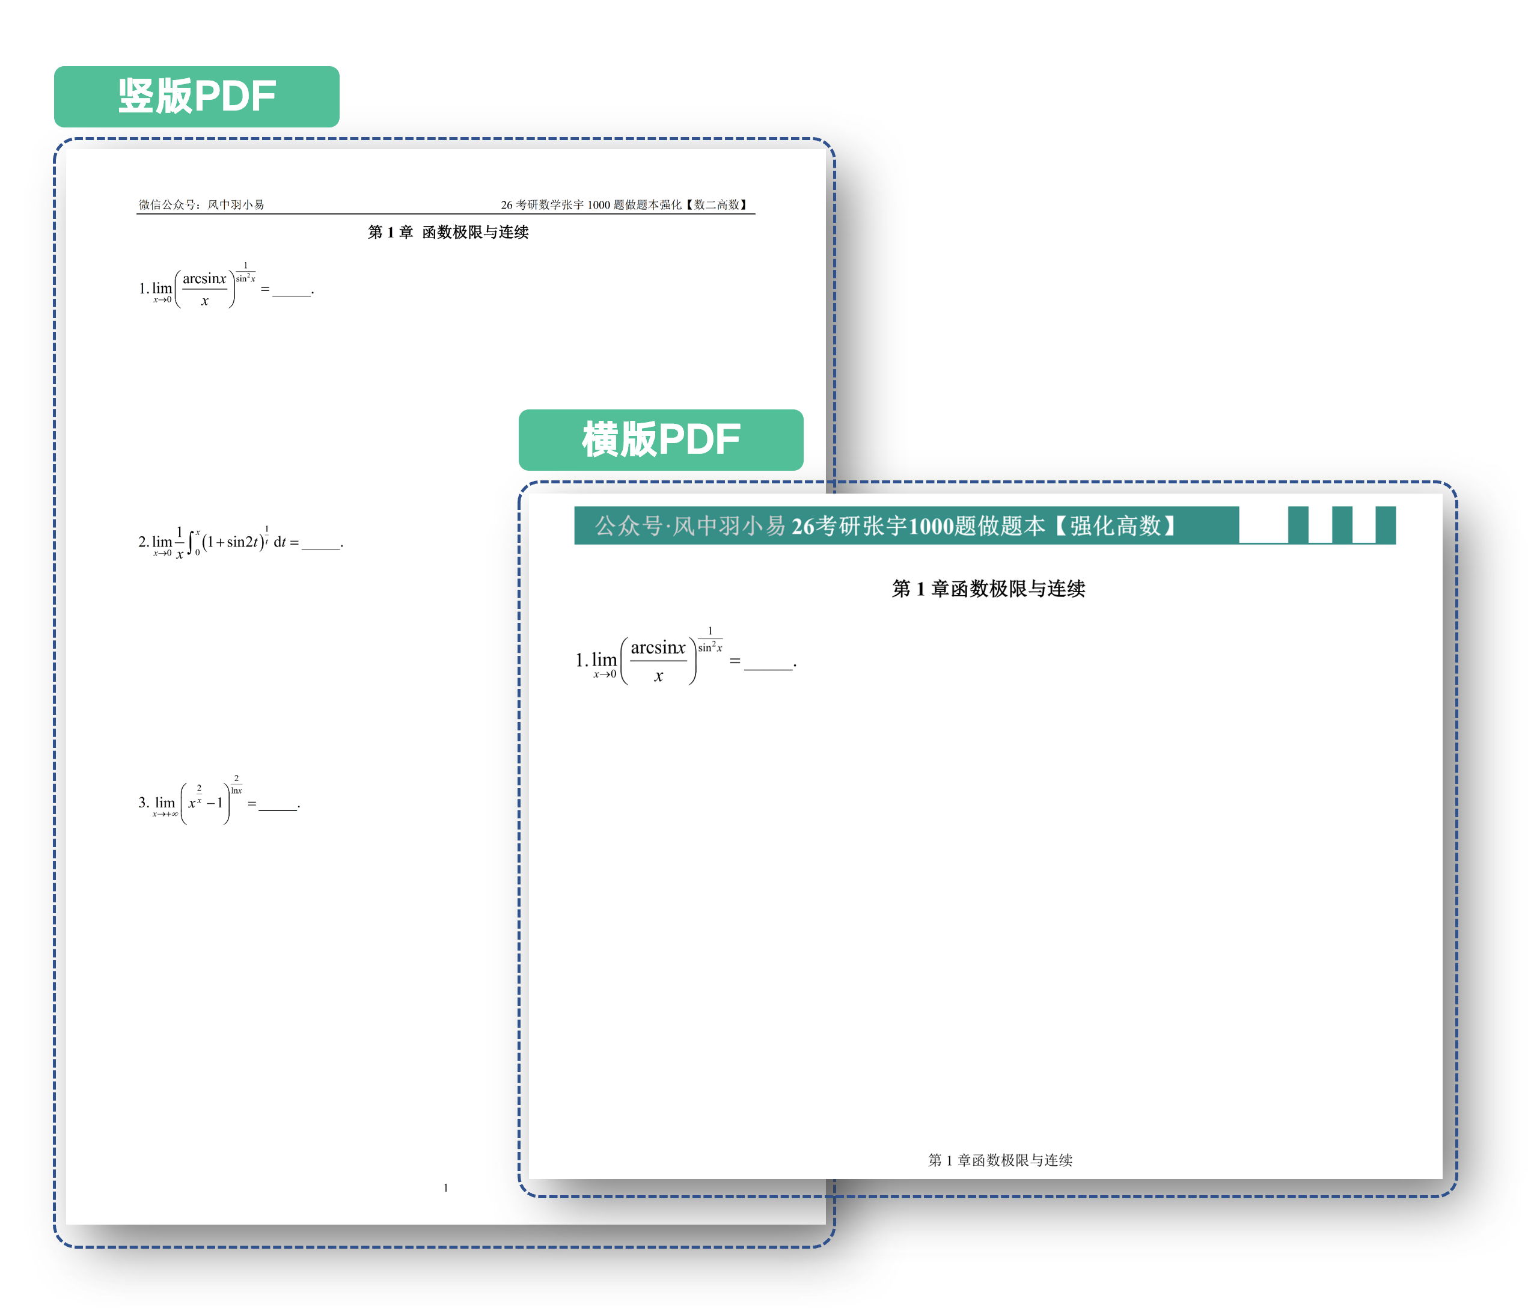
Task: Click the 微信公众号：风中羽小易 header text
Action: click(201, 204)
